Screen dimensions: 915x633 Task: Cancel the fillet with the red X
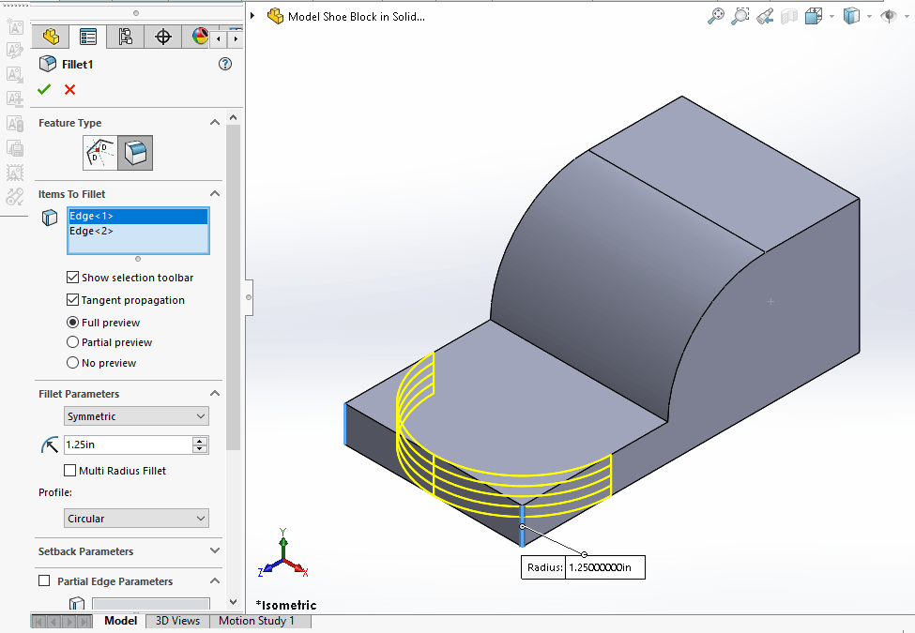point(69,90)
